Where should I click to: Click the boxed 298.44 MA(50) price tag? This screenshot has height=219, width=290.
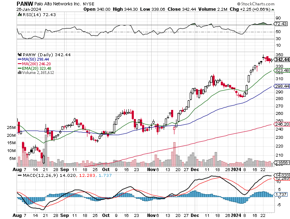[282, 86]
